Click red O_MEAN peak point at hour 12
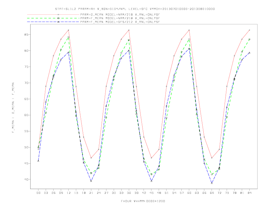The width and height of the screenshot is (272, 210). pyautogui.click(x=69, y=30)
